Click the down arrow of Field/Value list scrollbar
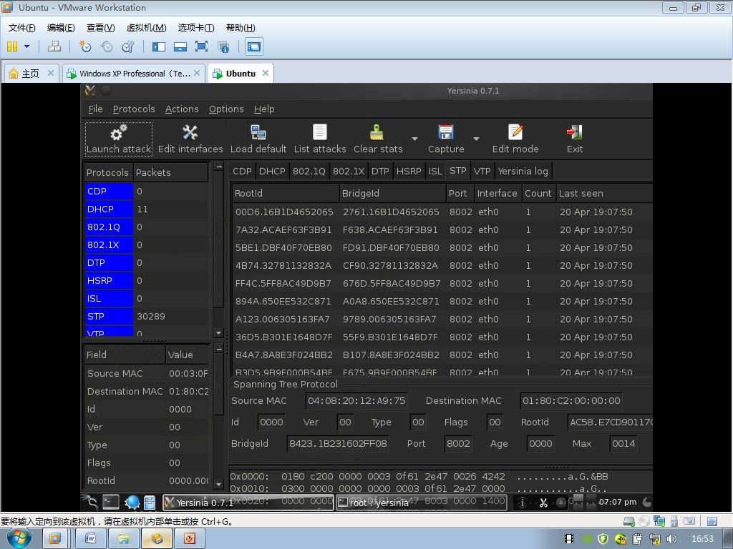Viewport: 733px width, 549px height. pyautogui.click(x=218, y=484)
